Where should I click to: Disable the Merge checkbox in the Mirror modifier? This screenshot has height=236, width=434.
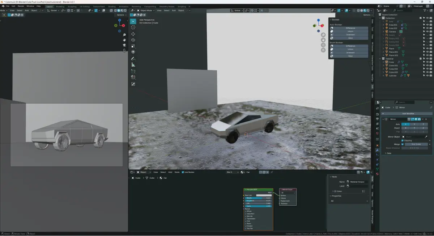[403, 144]
